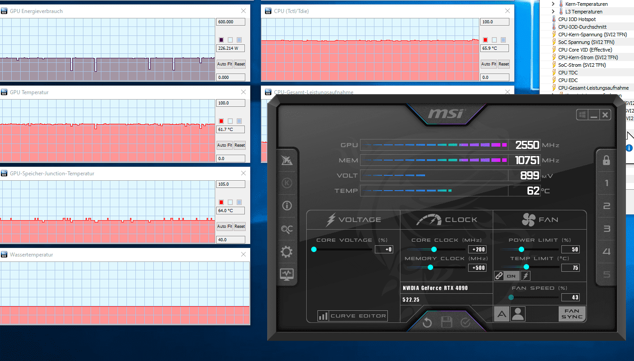This screenshot has height=361, width=634.
Task: Click the title icon of GPU Energieverbrauch window
Action: click(x=4, y=11)
